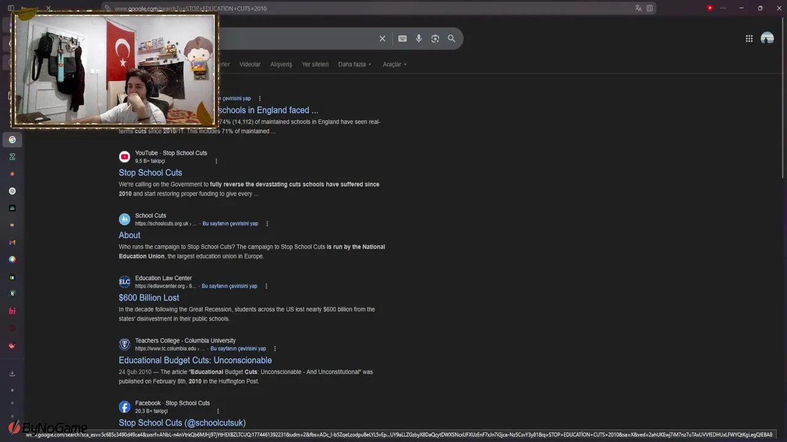This screenshot has width=787, height=442.
Task: Restore down the browser window
Action: 760,8
